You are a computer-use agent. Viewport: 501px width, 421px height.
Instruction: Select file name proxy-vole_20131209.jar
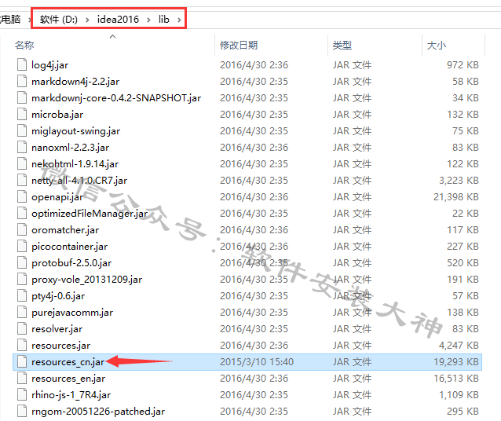(x=87, y=280)
